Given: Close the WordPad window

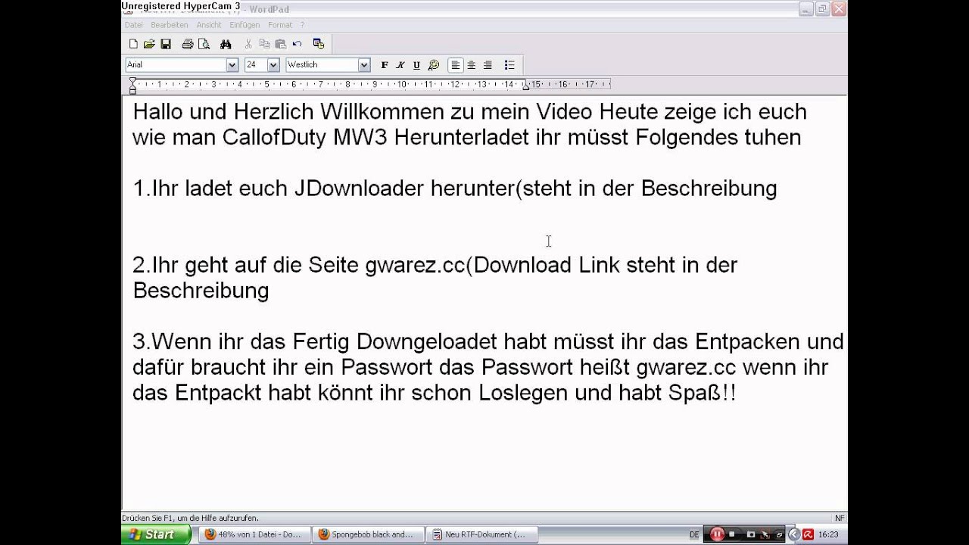Looking at the screenshot, I should pos(839,9).
